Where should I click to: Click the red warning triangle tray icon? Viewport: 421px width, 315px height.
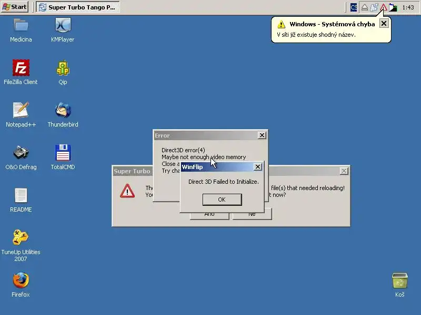(384, 7)
